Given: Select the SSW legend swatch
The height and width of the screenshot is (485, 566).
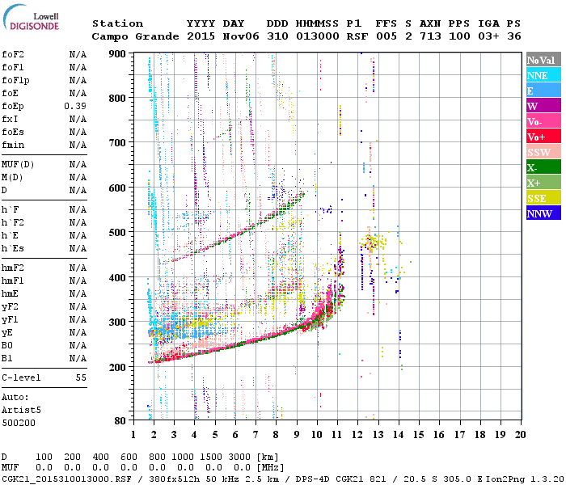Looking at the screenshot, I should click(x=543, y=152).
